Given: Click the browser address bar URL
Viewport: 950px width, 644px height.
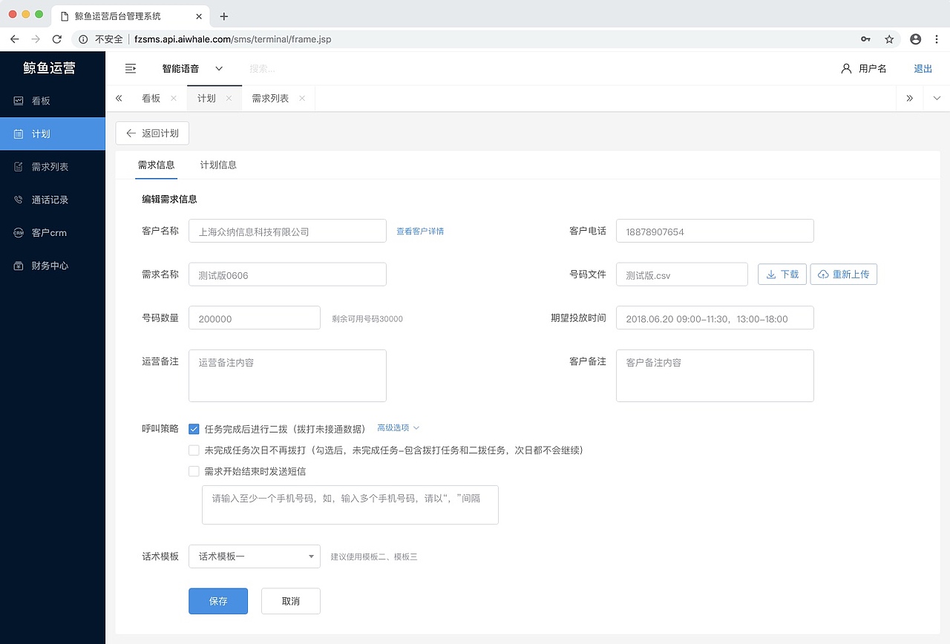Looking at the screenshot, I should tap(233, 39).
